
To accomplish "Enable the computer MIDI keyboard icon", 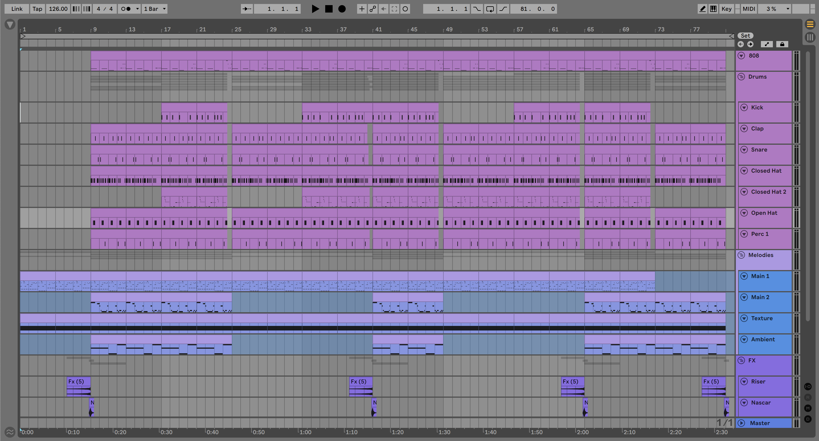I will pyautogui.click(x=713, y=9).
